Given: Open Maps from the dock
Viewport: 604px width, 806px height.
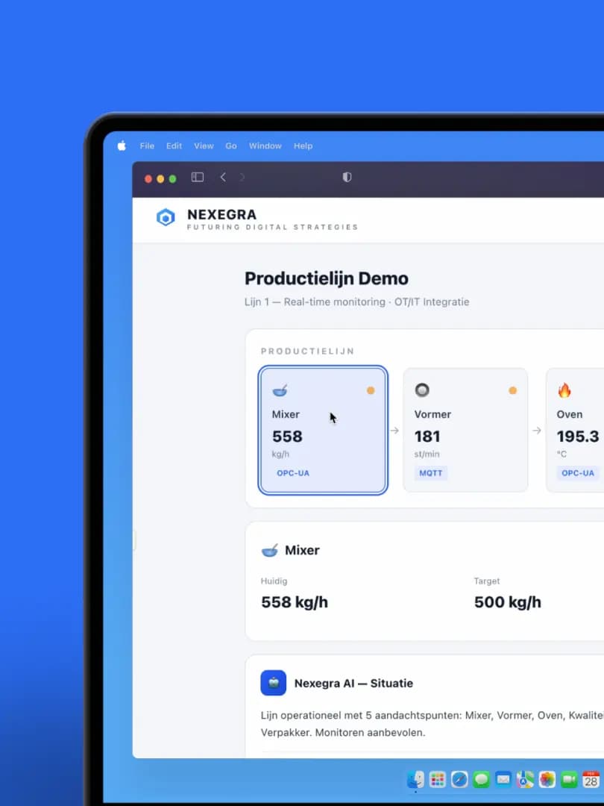Looking at the screenshot, I should tap(525, 779).
